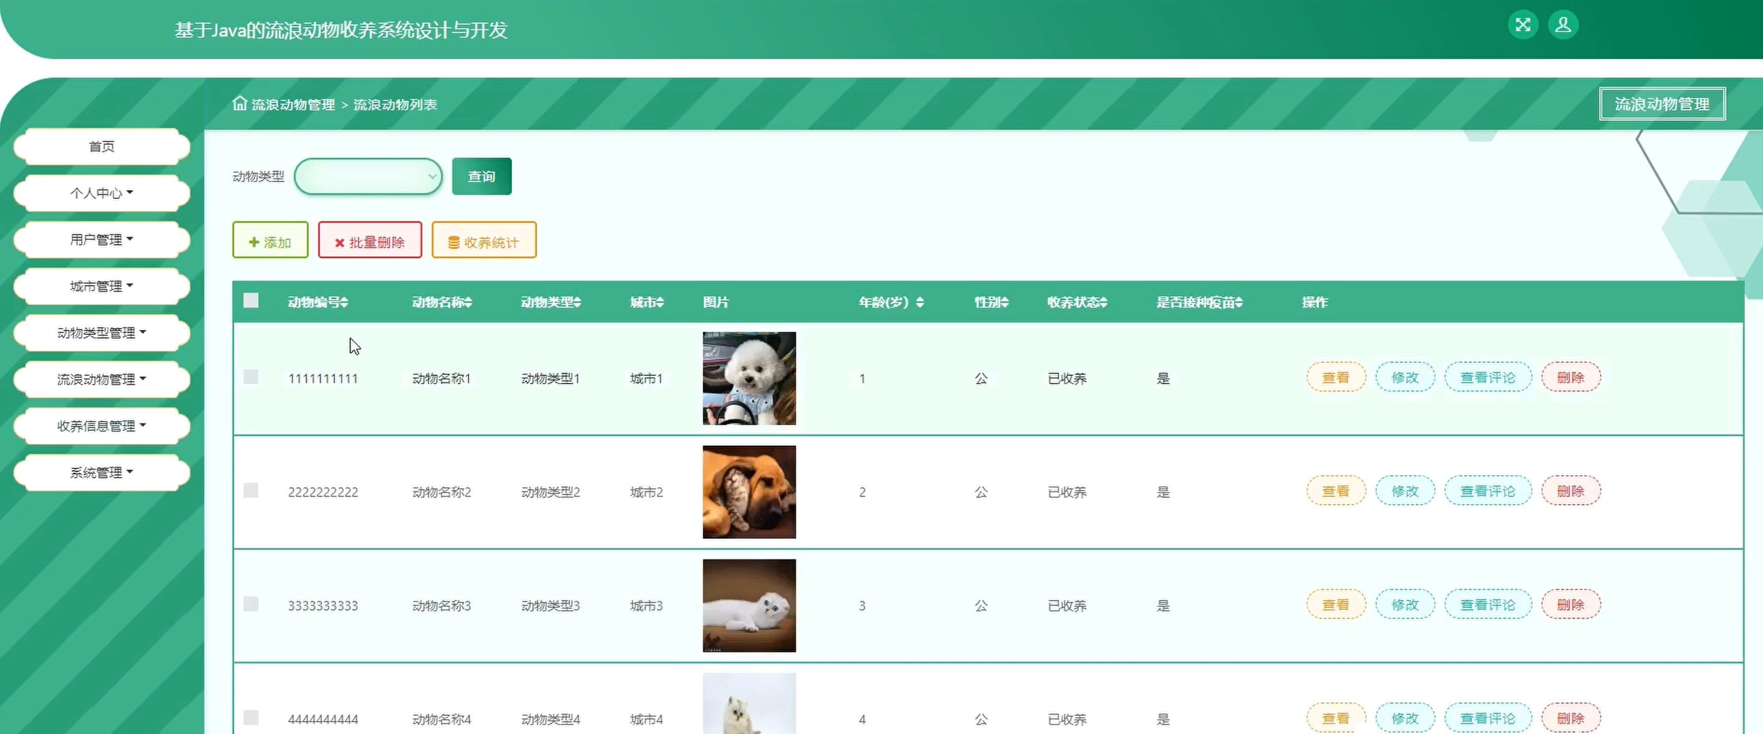Screen dimensions: 1763x734
Task: Open white poodle photo thumbnail
Action: click(x=749, y=379)
